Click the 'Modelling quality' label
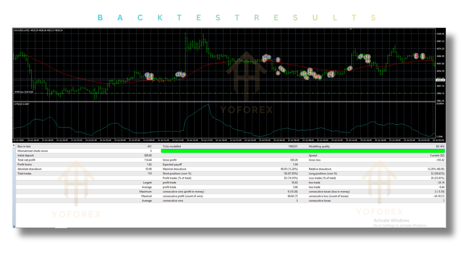Screen dimensions: 473x266 pyautogui.click(x=320, y=146)
